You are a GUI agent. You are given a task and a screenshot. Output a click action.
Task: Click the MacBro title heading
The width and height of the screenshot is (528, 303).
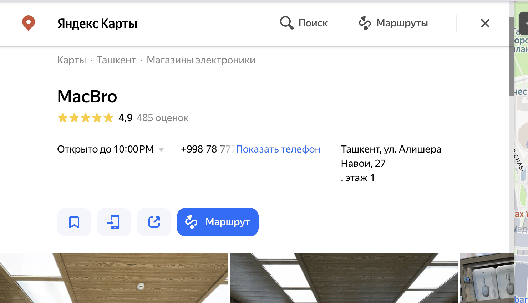click(87, 96)
